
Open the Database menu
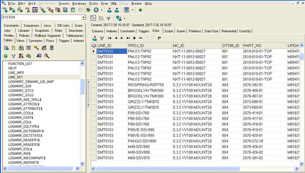click(x=79, y=4)
